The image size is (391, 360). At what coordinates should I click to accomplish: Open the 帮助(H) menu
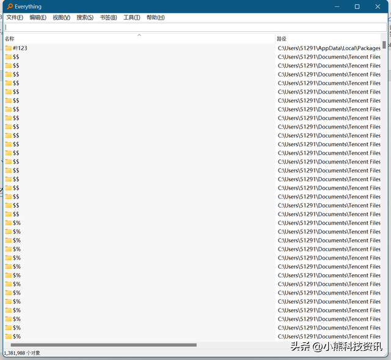click(156, 18)
